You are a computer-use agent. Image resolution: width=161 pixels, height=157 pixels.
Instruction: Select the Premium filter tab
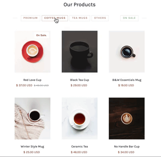click(x=31, y=18)
